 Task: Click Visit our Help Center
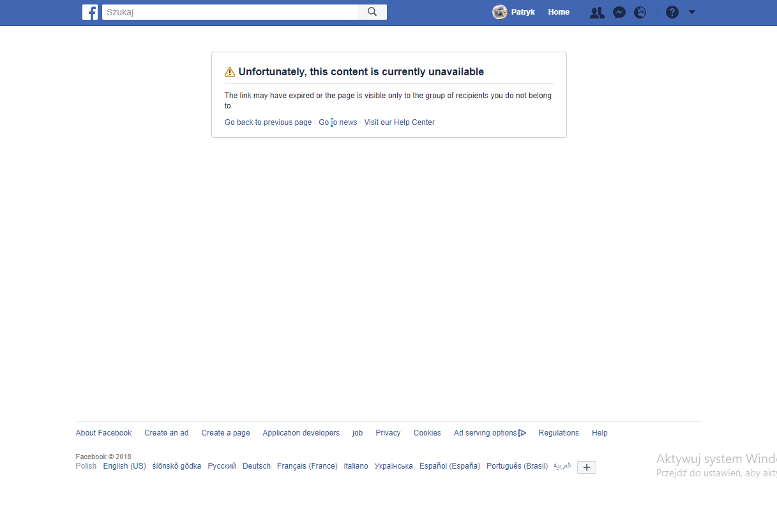pyautogui.click(x=400, y=122)
